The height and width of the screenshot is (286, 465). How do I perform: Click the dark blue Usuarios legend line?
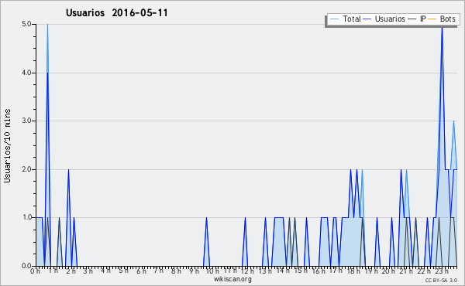(x=367, y=19)
